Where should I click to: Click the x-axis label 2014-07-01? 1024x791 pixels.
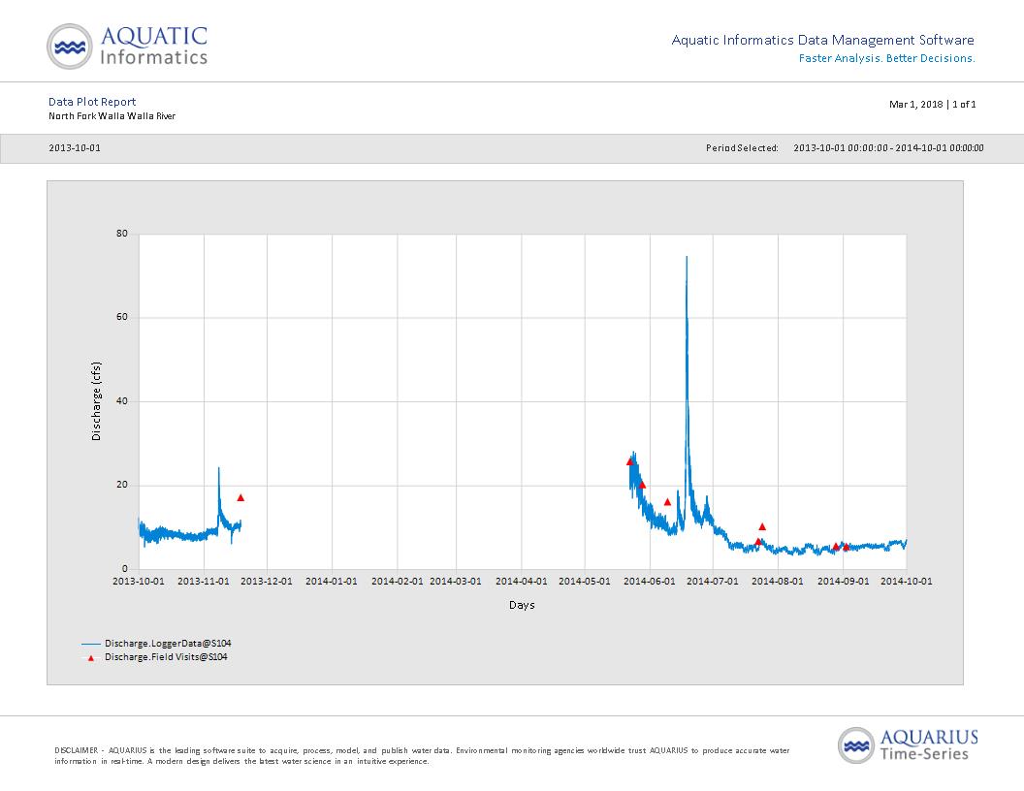713,581
